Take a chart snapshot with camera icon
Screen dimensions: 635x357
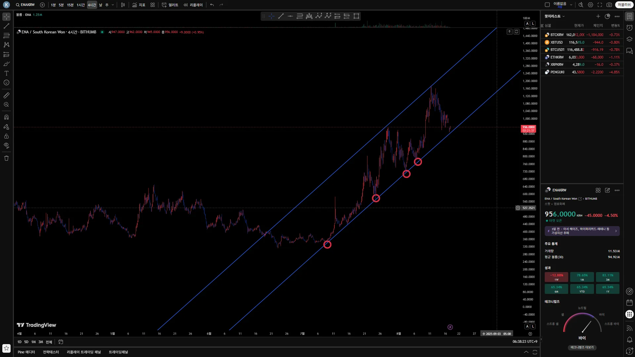click(x=609, y=5)
